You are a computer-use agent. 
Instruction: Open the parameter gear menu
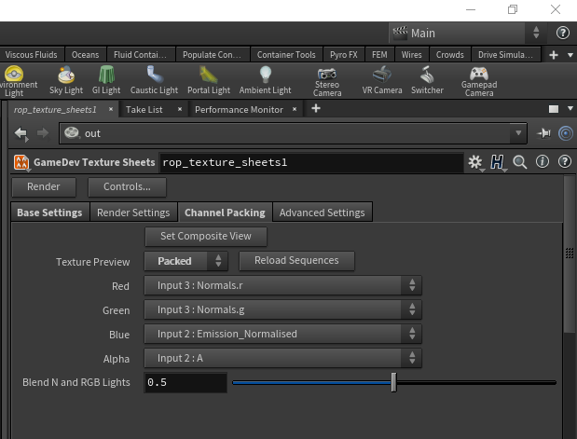point(475,162)
